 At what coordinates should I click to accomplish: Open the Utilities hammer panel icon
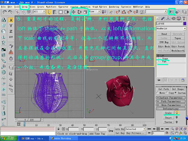point(184,18)
